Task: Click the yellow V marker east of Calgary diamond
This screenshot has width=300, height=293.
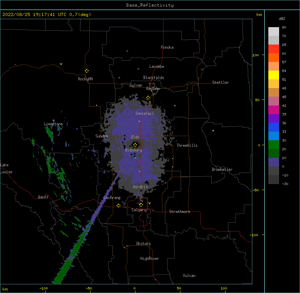Action: pos(149,203)
